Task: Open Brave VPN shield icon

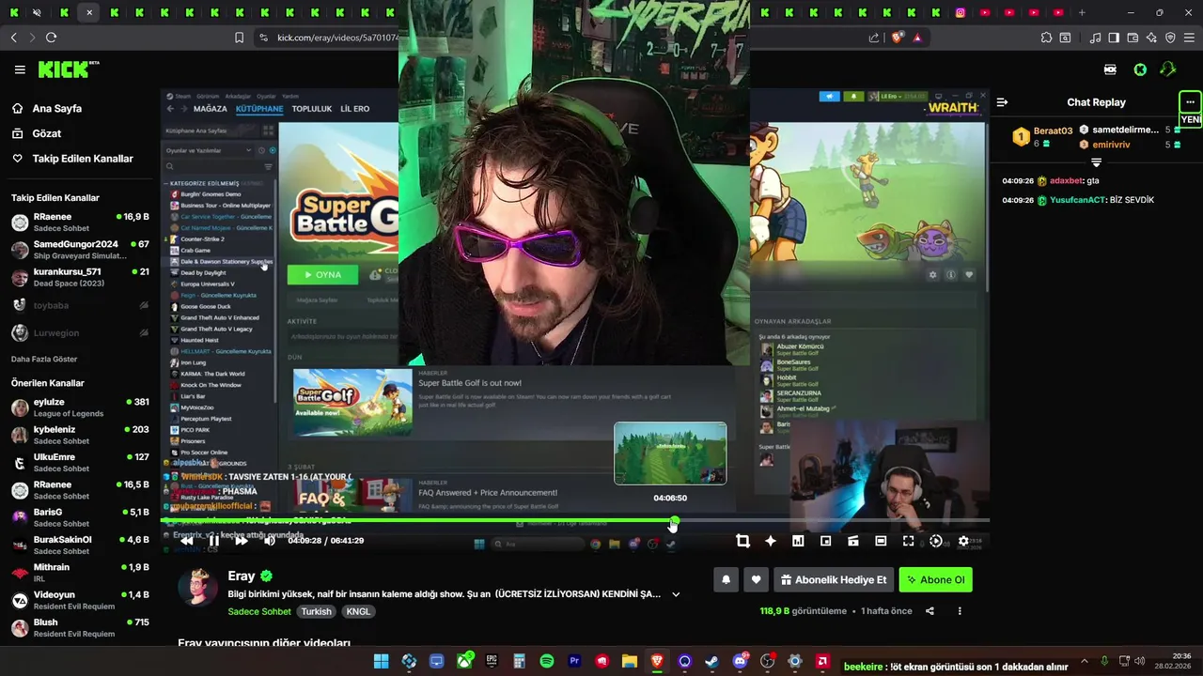Action: pos(1170,38)
